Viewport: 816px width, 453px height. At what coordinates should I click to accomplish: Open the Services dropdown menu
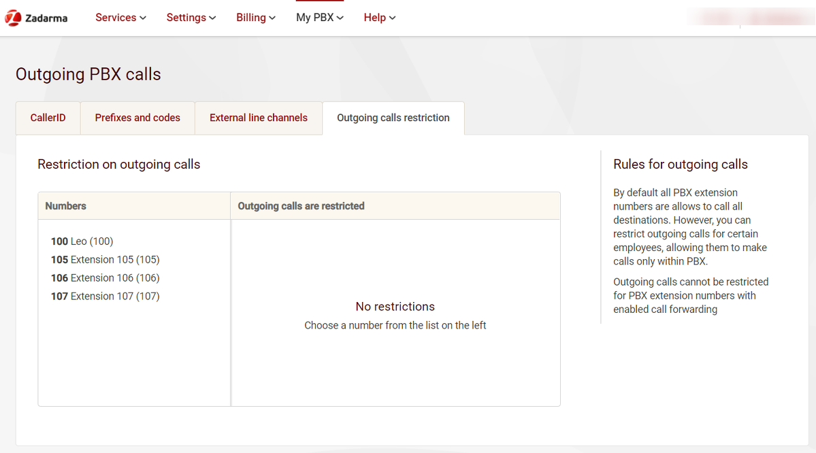(x=120, y=18)
